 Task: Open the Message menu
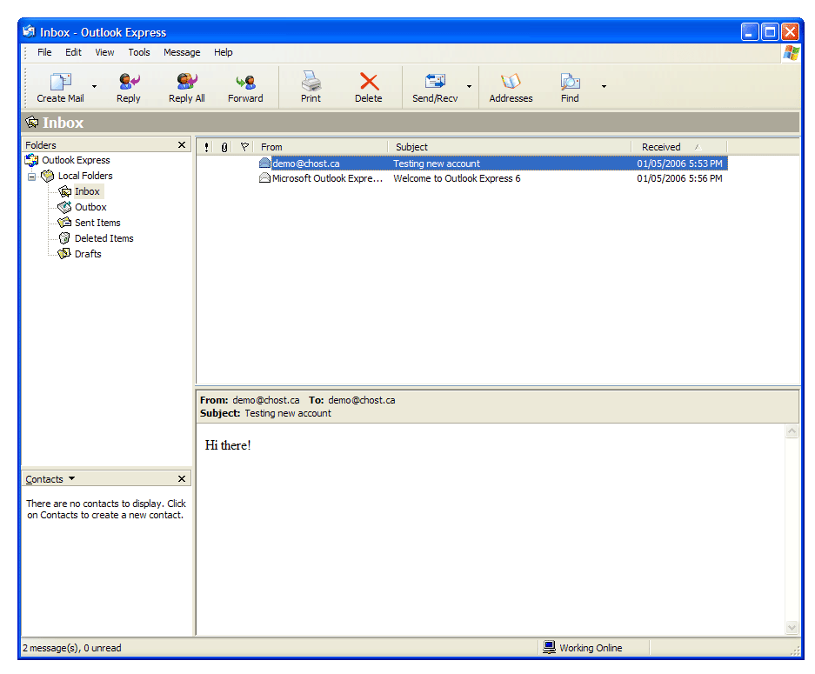tap(182, 52)
